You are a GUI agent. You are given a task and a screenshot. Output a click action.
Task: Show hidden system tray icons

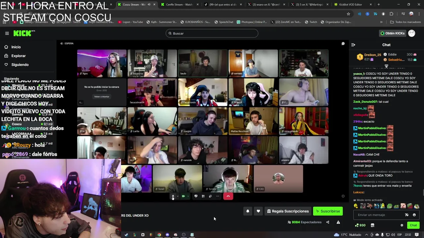point(367,235)
